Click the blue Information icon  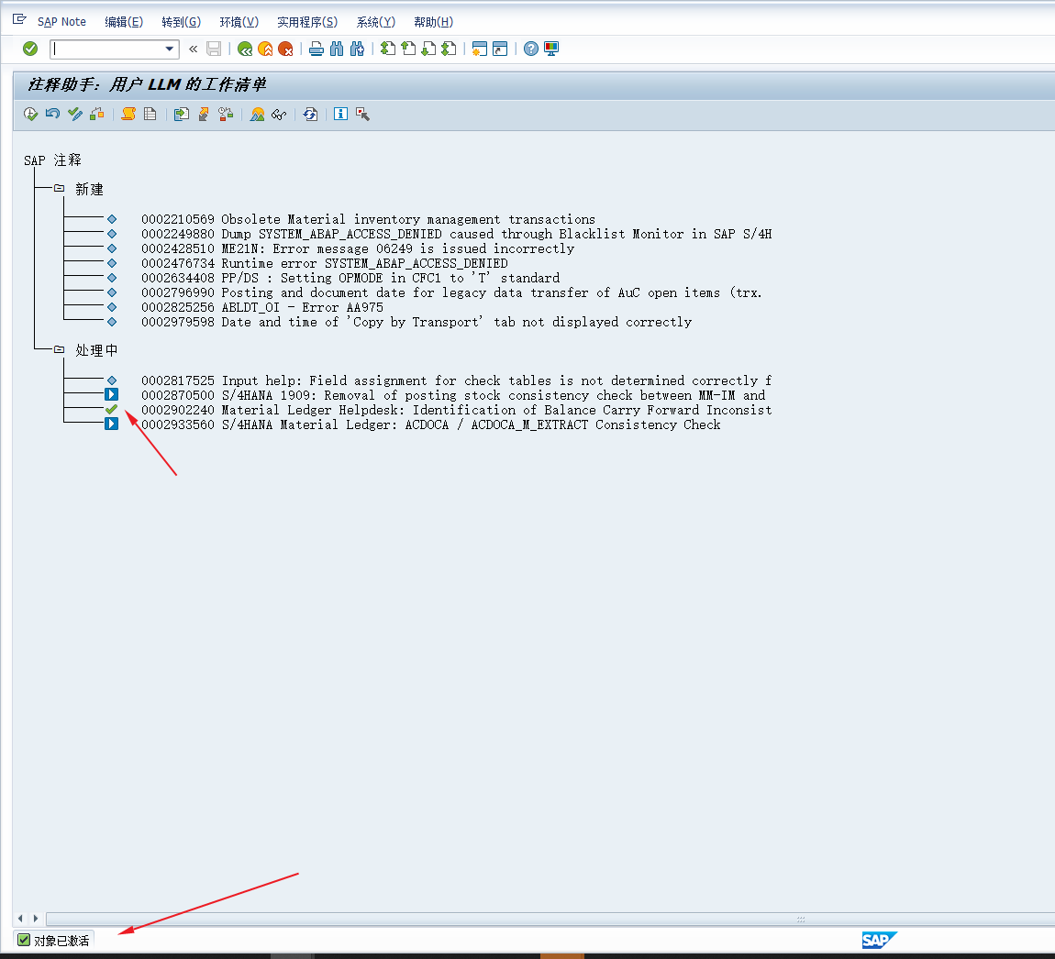[x=340, y=115]
